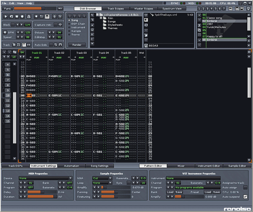The image size is (253, 212).
Task: Open the Sample Editor tab
Action: [x=237, y=166]
